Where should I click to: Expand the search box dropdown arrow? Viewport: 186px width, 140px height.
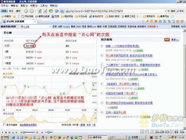coord(50,27)
